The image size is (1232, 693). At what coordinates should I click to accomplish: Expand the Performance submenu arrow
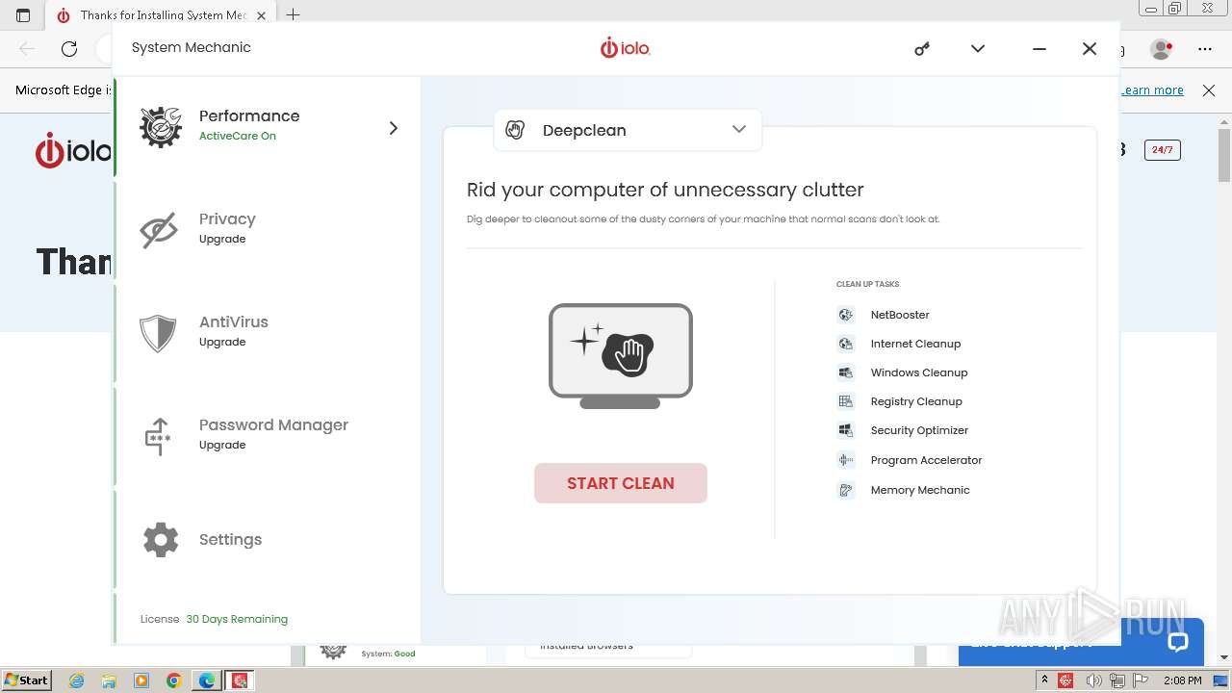coord(393,128)
